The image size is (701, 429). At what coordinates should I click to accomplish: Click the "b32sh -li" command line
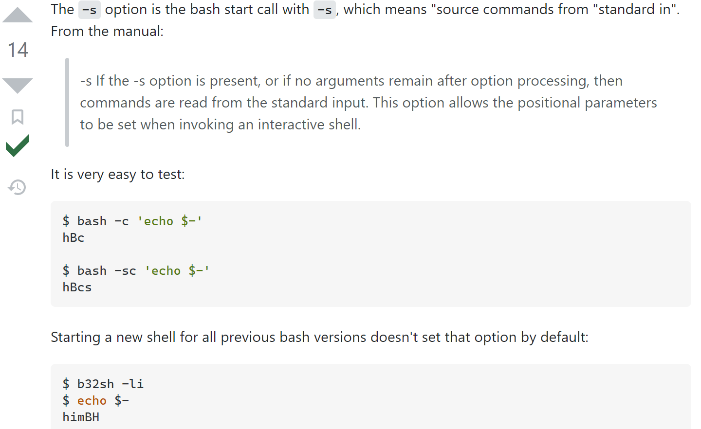[103, 384]
